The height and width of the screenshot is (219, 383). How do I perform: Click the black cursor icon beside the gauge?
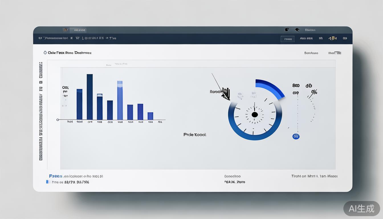tap(226, 94)
